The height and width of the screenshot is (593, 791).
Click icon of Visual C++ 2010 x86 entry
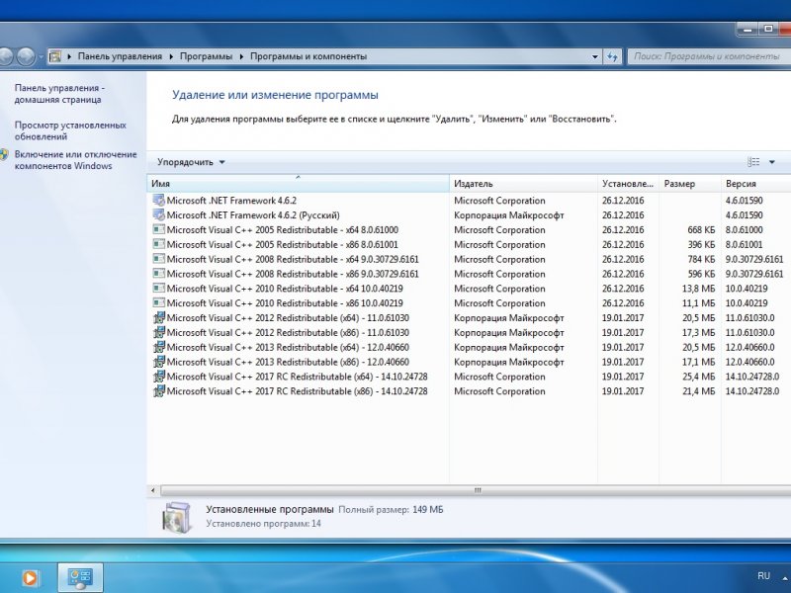click(x=158, y=302)
